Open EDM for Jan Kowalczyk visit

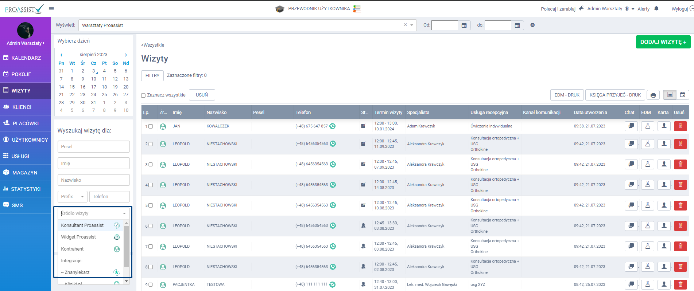(648, 126)
